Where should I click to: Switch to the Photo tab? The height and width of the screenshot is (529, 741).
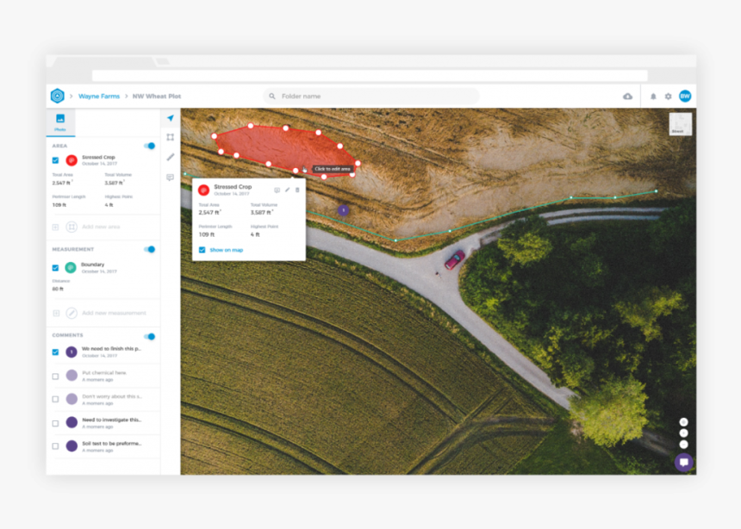[60, 121]
